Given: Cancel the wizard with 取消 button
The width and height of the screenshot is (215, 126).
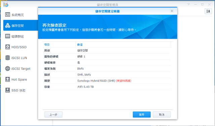Looking at the screenshot, I should tap(162, 115).
